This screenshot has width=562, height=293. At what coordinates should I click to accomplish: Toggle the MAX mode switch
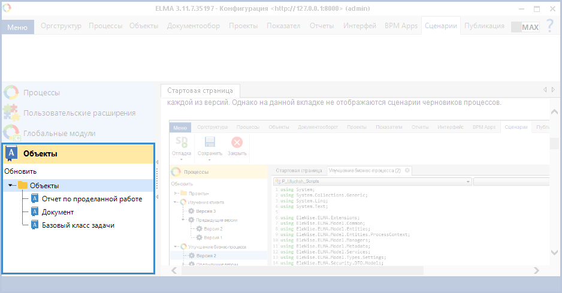(525, 27)
